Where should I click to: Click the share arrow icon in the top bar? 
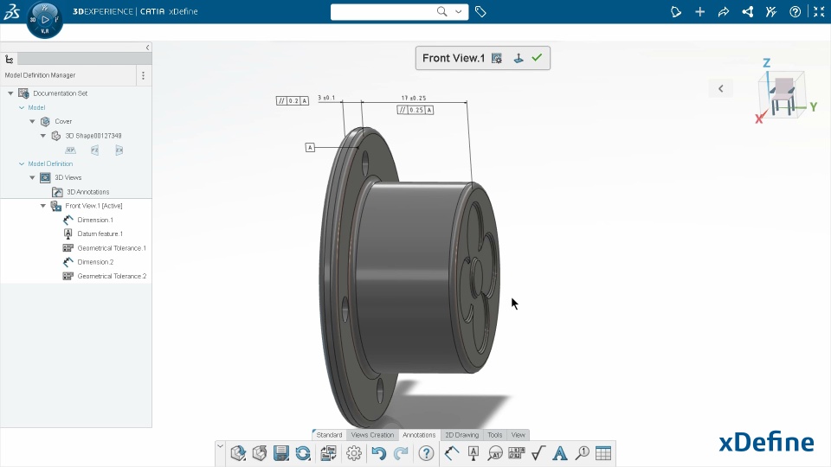(724, 11)
